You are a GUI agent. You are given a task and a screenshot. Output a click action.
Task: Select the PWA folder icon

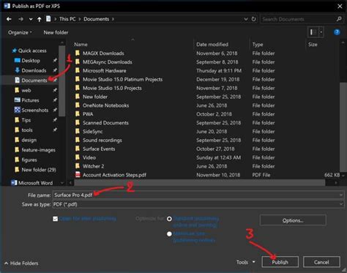tap(78, 114)
